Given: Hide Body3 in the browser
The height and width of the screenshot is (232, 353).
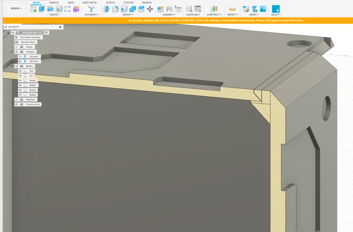Looking at the screenshot, I should (x=20, y=80).
